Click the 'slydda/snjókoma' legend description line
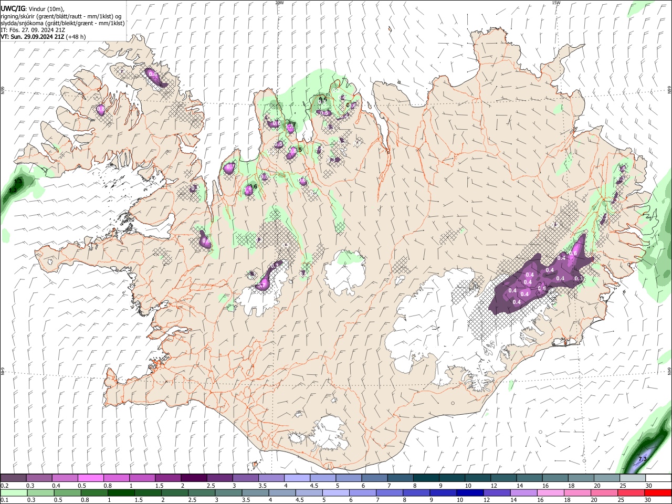Screen dimensions: 672x504 click(x=62, y=23)
